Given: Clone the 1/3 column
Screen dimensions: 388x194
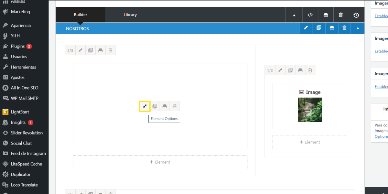Looking at the screenshot, I should point(290,70).
